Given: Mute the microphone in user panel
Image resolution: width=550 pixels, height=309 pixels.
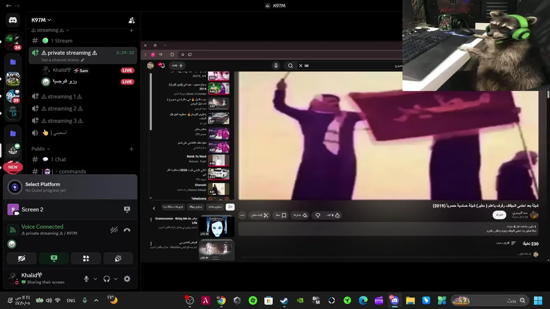Looking at the screenshot, I should [86, 279].
